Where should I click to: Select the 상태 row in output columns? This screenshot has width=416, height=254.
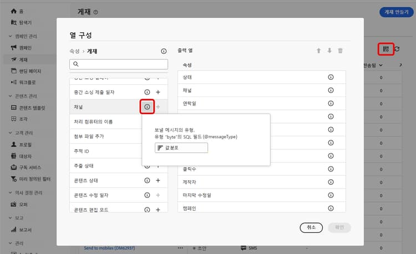[262, 77]
